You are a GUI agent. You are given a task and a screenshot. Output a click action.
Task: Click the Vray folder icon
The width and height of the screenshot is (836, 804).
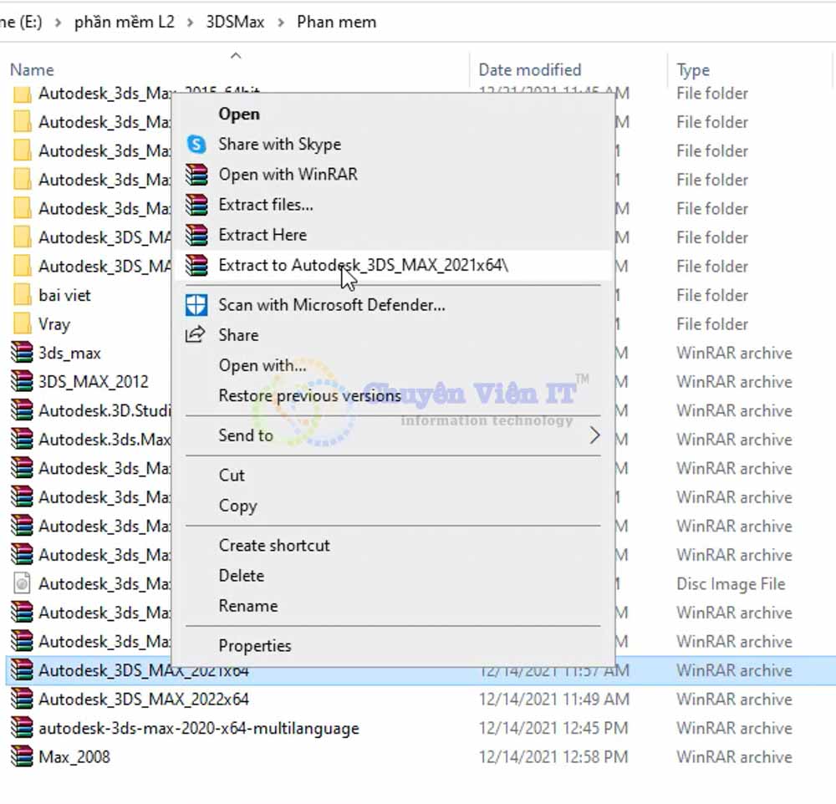[23, 324]
